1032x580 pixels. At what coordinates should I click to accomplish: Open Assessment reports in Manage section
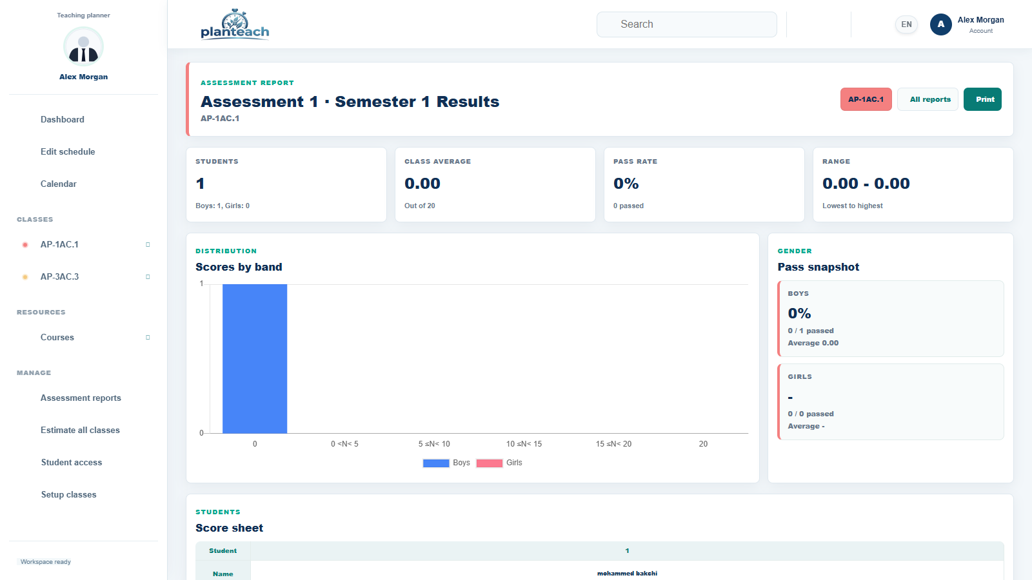point(81,398)
